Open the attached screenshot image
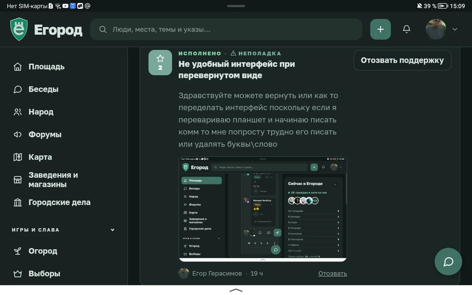This screenshot has width=472, height=295. 263,209
